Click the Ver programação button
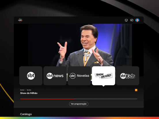This screenshot has width=159, height=119. pyautogui.click(x=79, y=104)
